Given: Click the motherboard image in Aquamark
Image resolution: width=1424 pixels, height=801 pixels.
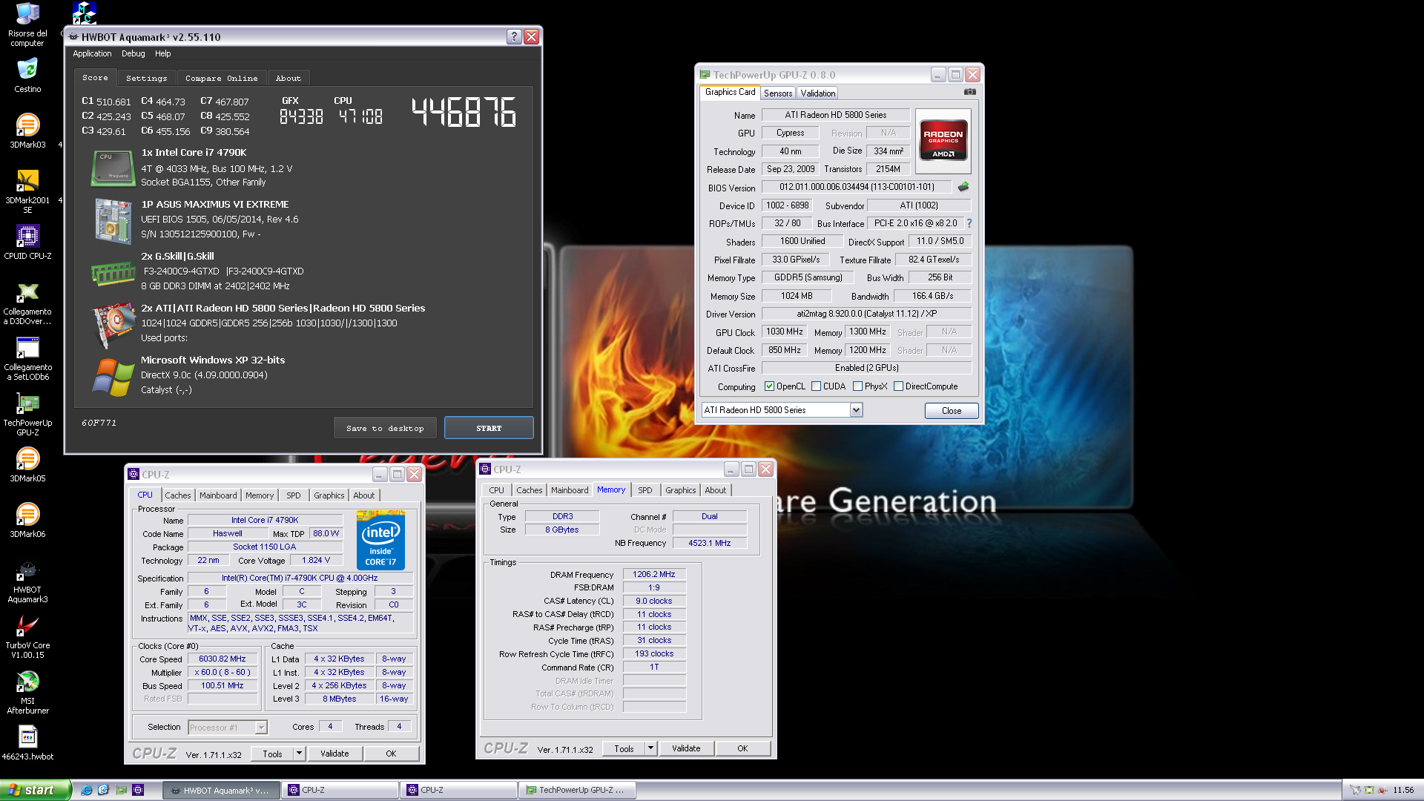Looking at the screenshot, I should tap(113, 221).
